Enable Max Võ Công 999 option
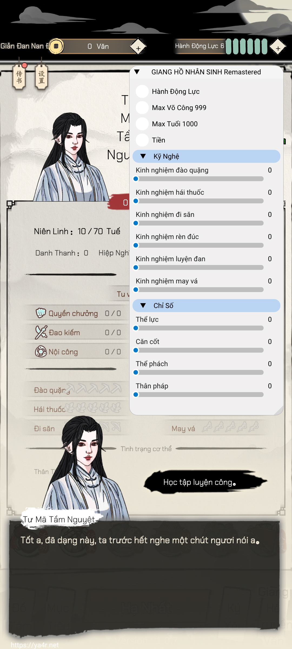The image size is (292, 649). tap(142, 108)
